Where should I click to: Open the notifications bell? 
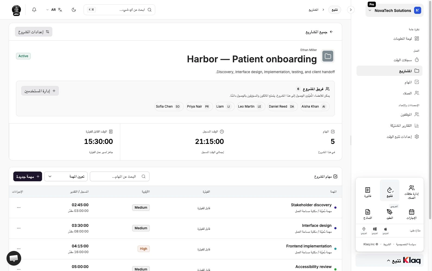coord(34,10)
